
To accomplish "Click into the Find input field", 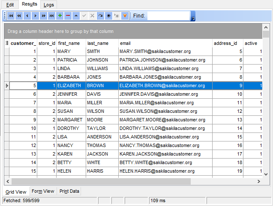I will point(168,16).
